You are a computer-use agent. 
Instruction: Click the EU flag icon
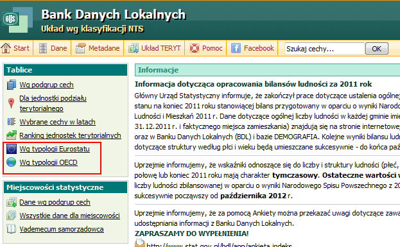coord(12,149)
